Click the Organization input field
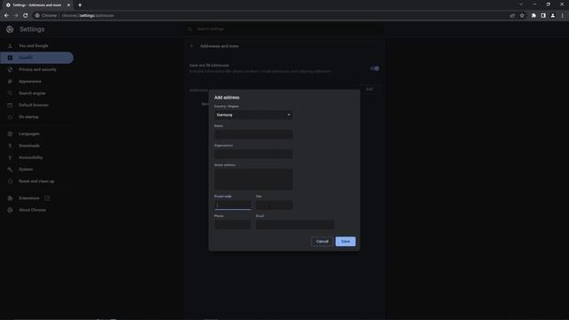569x320 pixels. [x=253, y=154]
